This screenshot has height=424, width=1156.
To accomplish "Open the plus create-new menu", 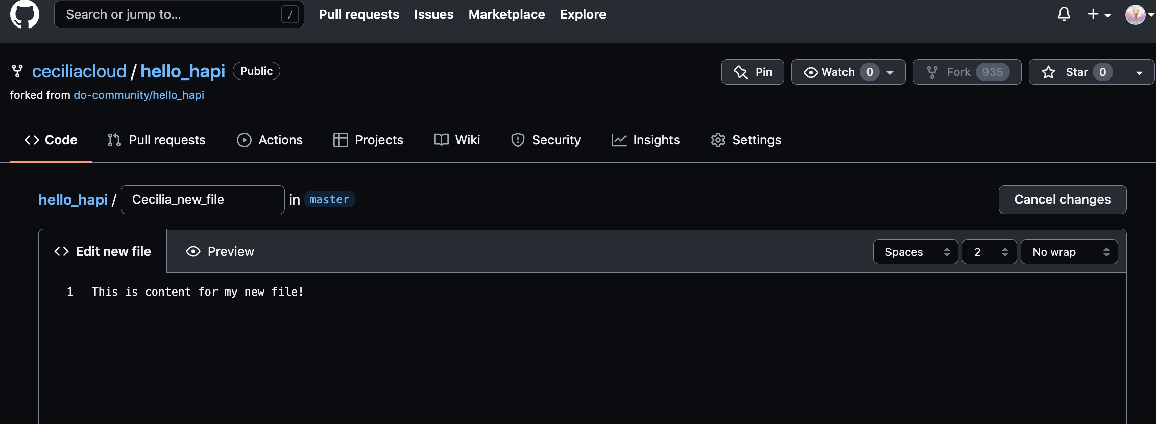I will pos(1099,14).
